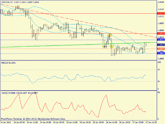Select the red 1.6125 price level tag

(161, 13)
